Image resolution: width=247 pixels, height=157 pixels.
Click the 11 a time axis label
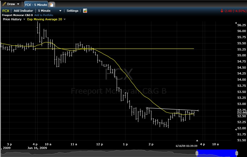74,144
